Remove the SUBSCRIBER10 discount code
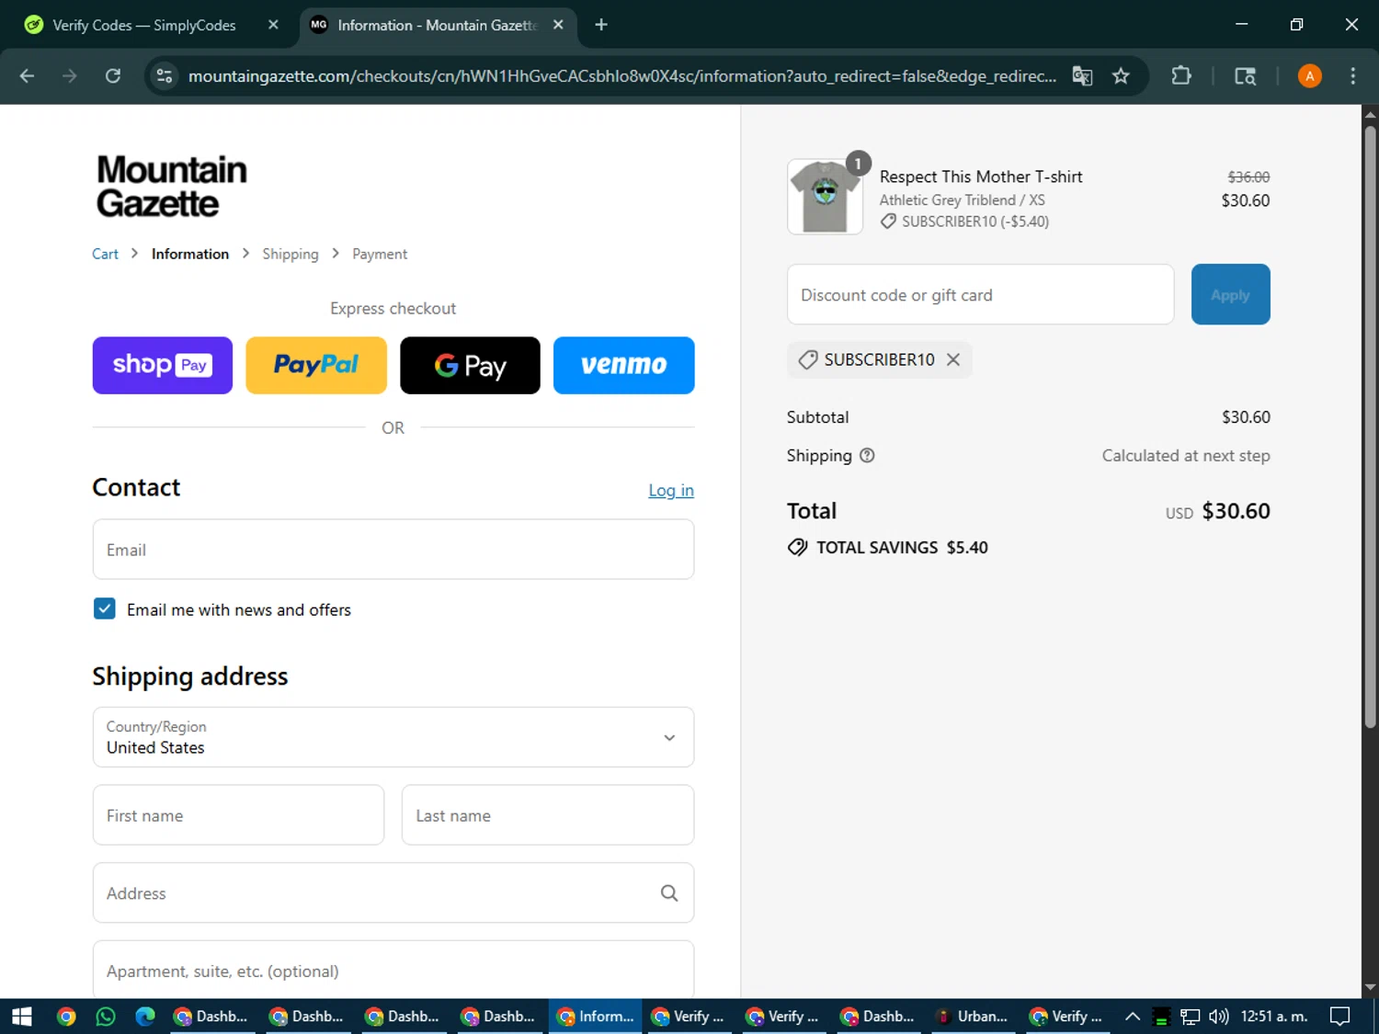The image size is (1379, 1034). [x=953, y=359]
